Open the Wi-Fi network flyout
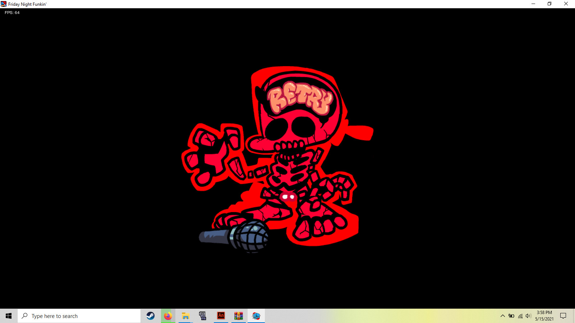This screenshot has width=575, height=323. (520, 316)
